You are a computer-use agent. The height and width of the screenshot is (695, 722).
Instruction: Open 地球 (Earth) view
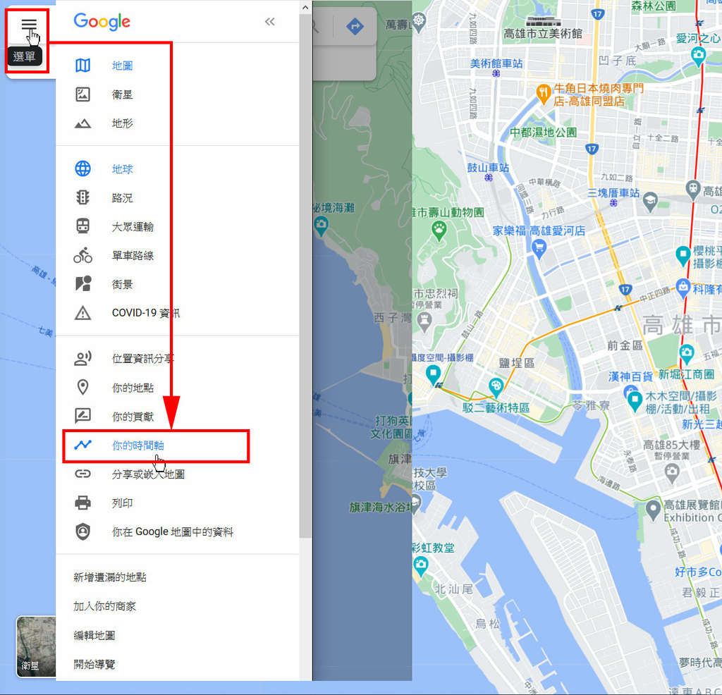82,168
